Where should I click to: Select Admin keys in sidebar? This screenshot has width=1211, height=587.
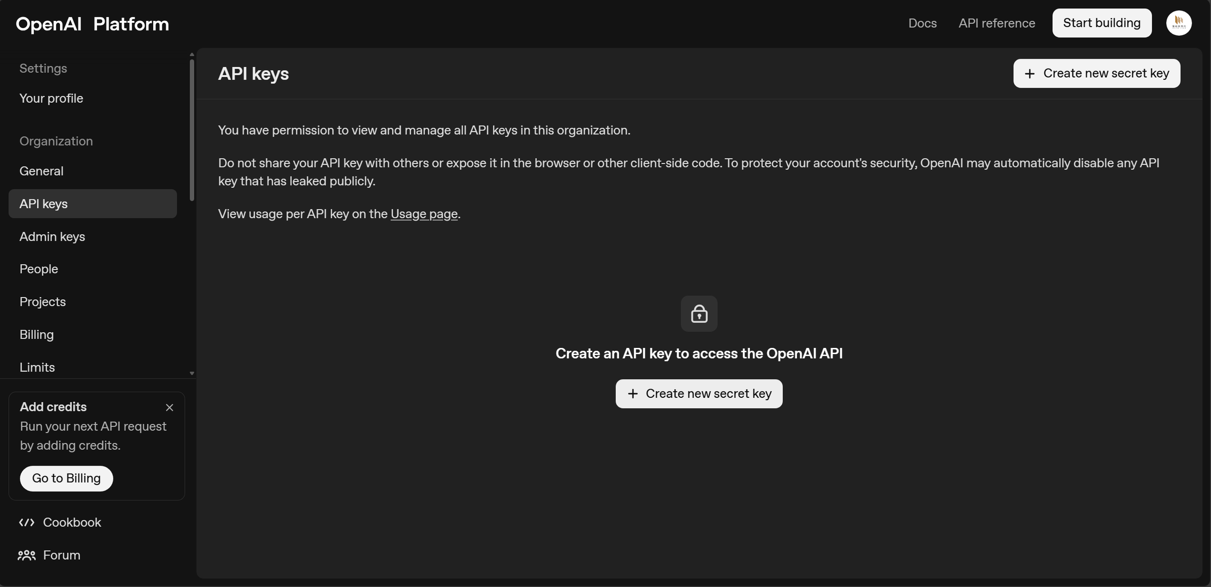(x=52, y=237)
